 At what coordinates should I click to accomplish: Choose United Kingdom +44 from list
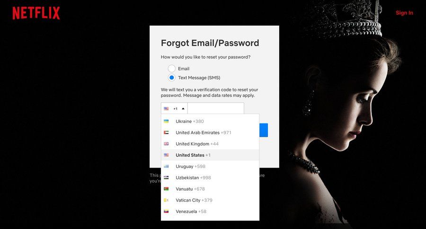point(210,144)
